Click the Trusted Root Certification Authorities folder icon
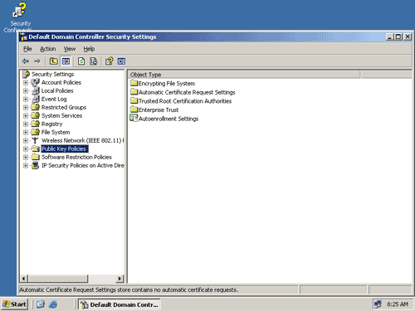Screen dimensions: 415x311 pyautogui.click(x=134, y=100)
